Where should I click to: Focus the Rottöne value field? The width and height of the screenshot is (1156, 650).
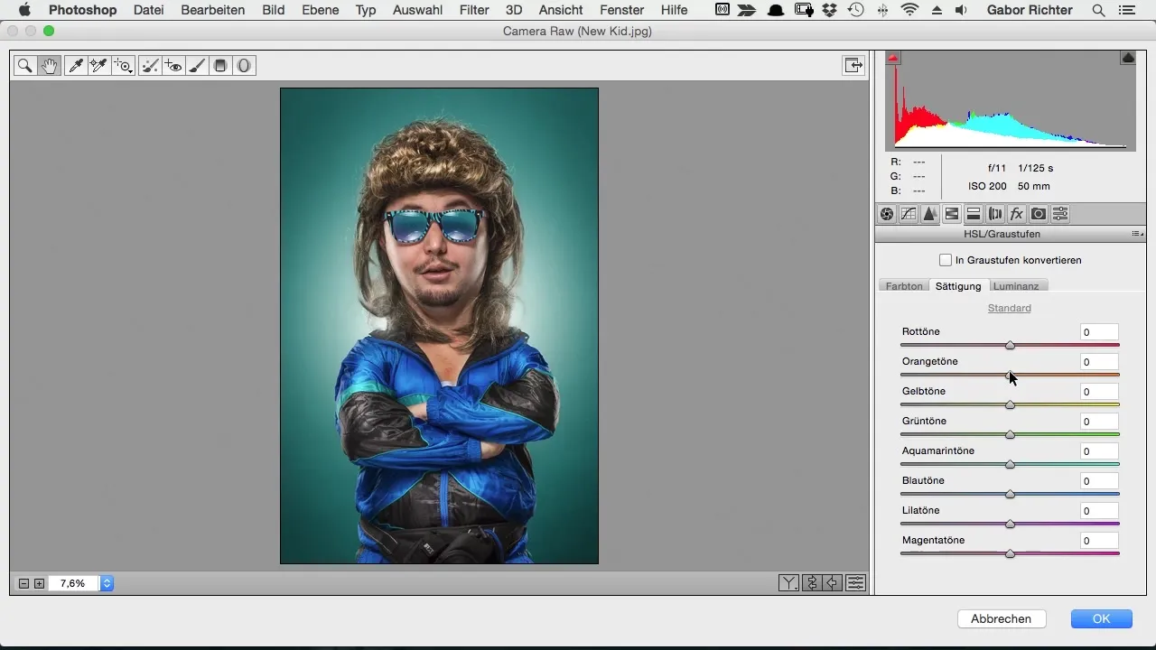coord(1099,332)
